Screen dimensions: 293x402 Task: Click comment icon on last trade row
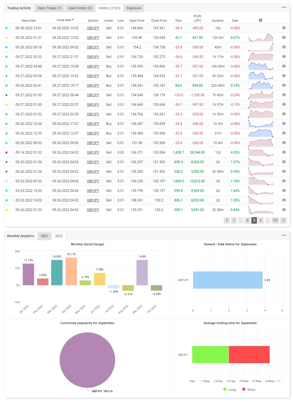coord(284,210)
